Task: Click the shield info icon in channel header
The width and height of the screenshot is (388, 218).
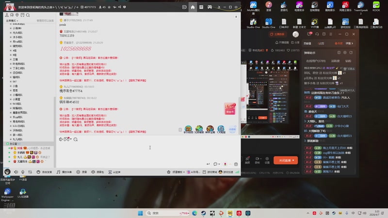Action: (x=125, y=7)
